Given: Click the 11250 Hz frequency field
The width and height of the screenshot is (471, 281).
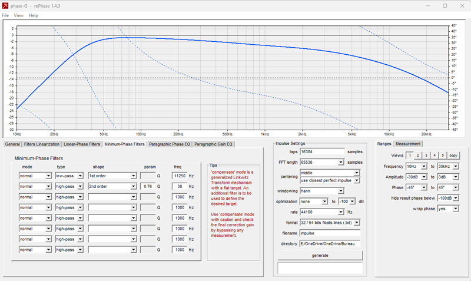Looking at the screenshot, I should 180,176.
